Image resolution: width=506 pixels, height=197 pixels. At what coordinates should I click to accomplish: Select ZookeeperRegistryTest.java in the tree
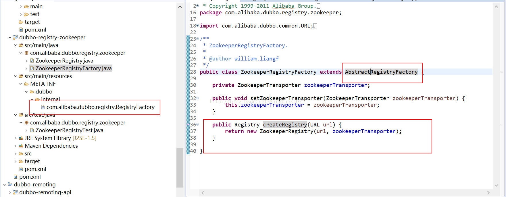(70, 130)
